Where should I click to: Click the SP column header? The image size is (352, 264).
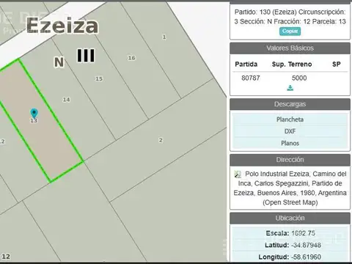point(337,64)
